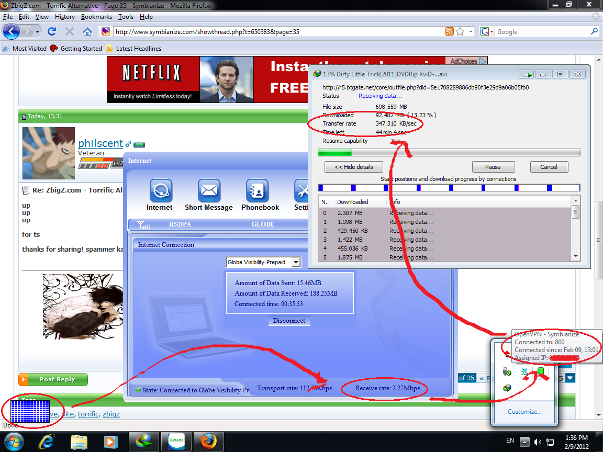Screen dimensions: 603x452
Task: Click the thread page dropdown arrow near pagination
Action: (x=571, y=378)
